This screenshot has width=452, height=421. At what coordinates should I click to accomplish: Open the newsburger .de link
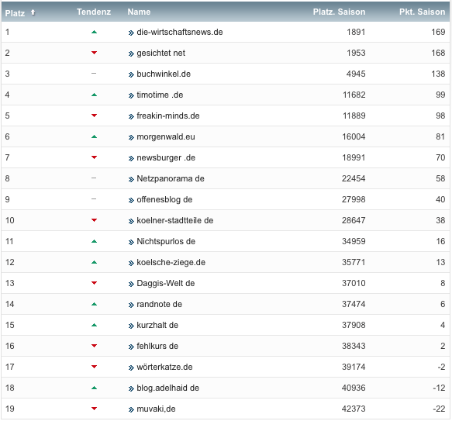pos(166,157)
